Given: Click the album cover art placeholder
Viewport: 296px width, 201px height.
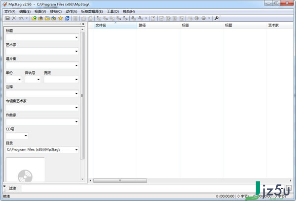Looking at the screenshot, I should pyautogui.click(x=25, y=170).
